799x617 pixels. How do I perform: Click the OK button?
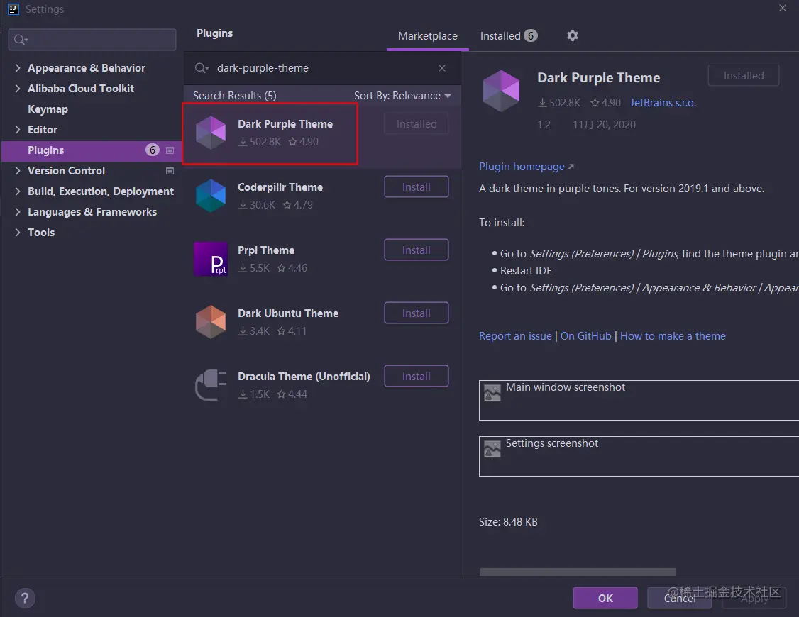(x=605, y=598)
